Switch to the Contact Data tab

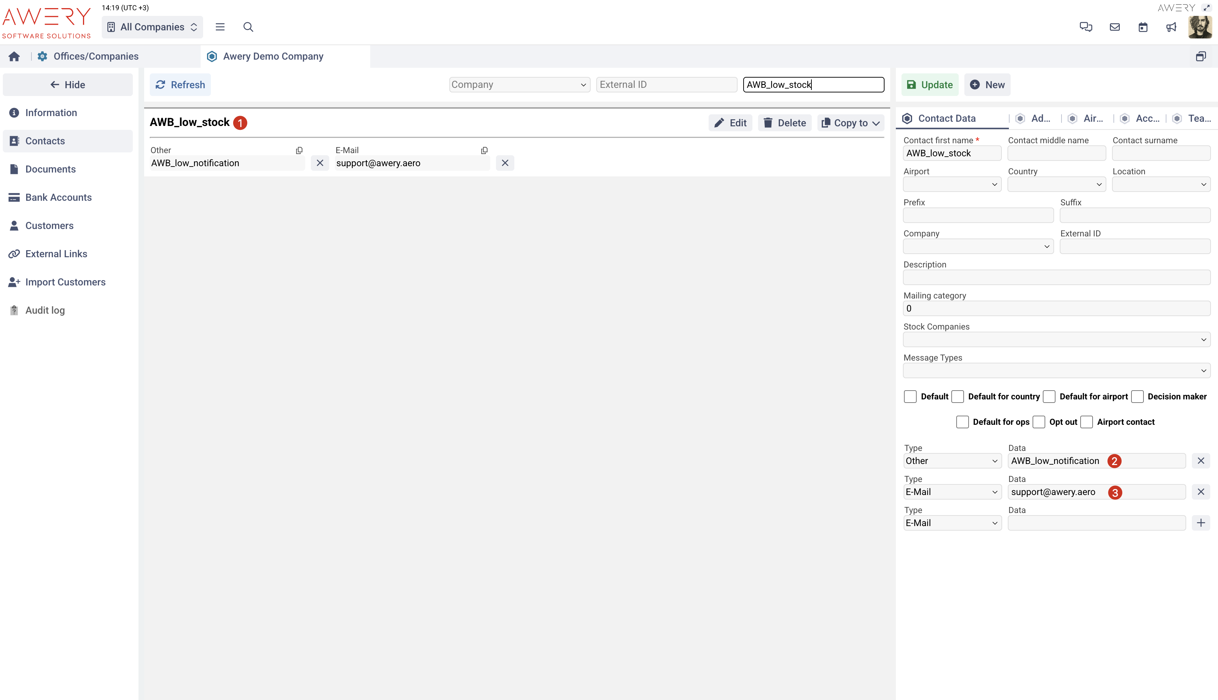click(946, 118)
